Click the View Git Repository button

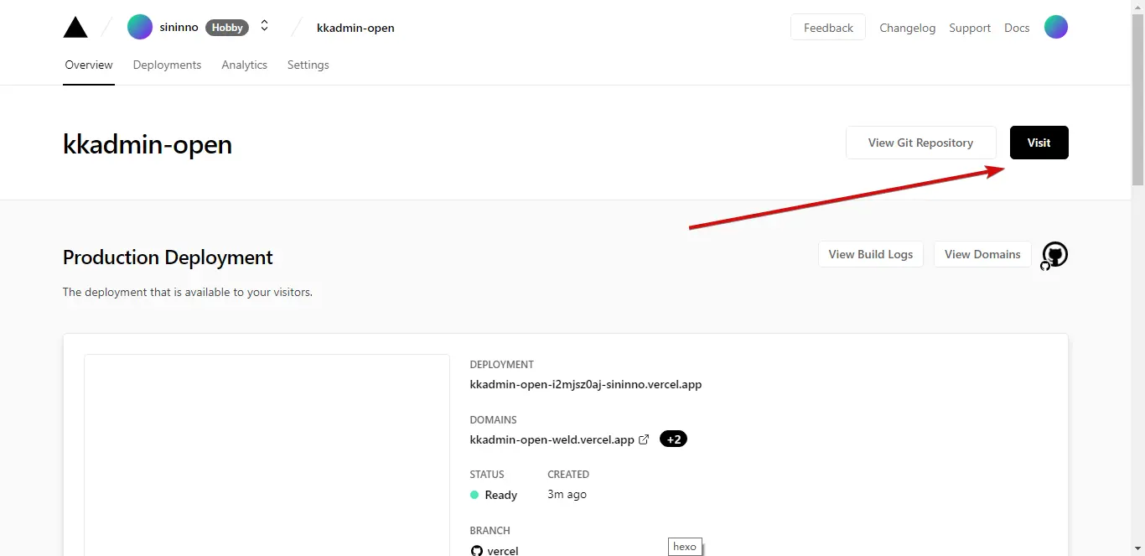[x=921, y=143]
